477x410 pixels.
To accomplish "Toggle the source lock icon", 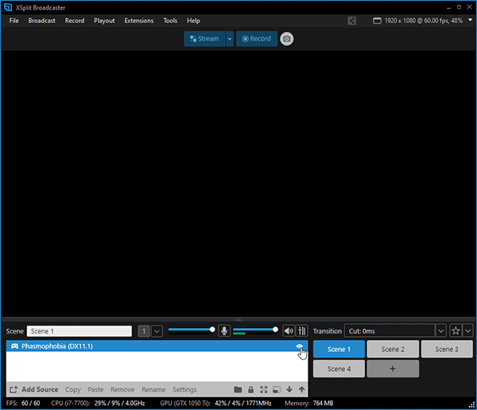I will tap(250, 389).
